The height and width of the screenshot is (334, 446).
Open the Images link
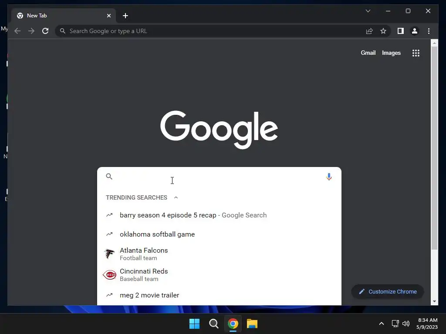coord(391,53)
